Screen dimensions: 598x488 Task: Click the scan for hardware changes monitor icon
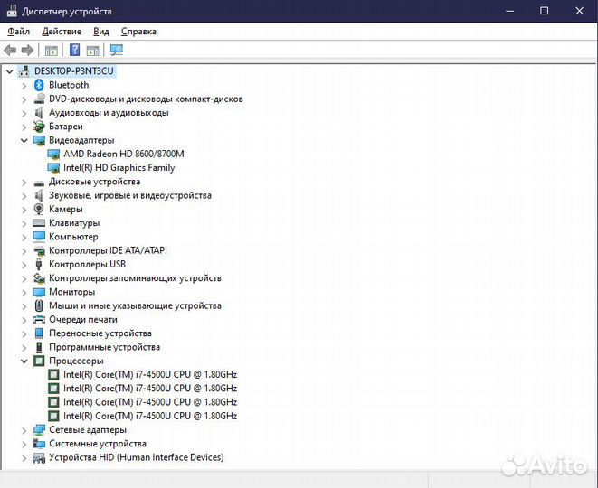click(117, 50)
